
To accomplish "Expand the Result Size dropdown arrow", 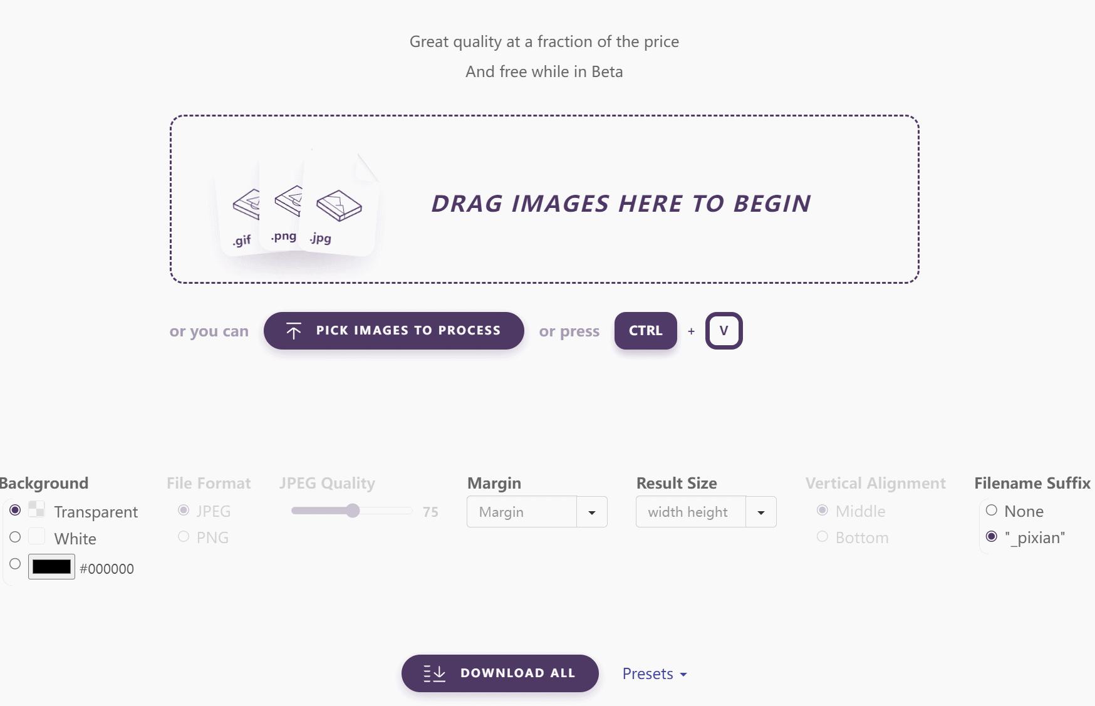I will [x=760, y=512].
